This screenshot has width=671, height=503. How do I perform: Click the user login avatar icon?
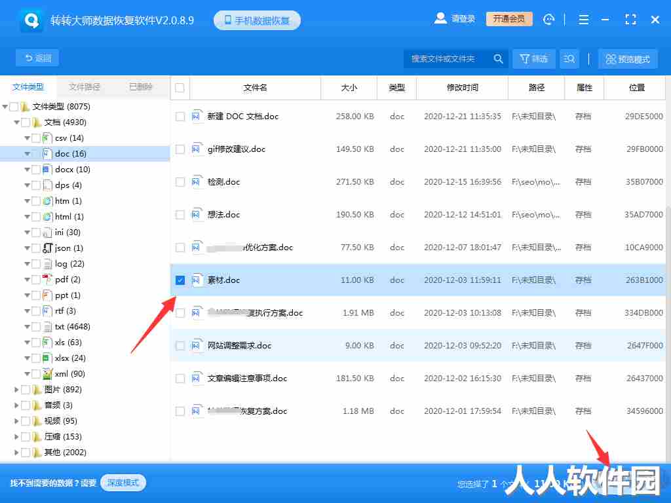[x=440, y=18]
